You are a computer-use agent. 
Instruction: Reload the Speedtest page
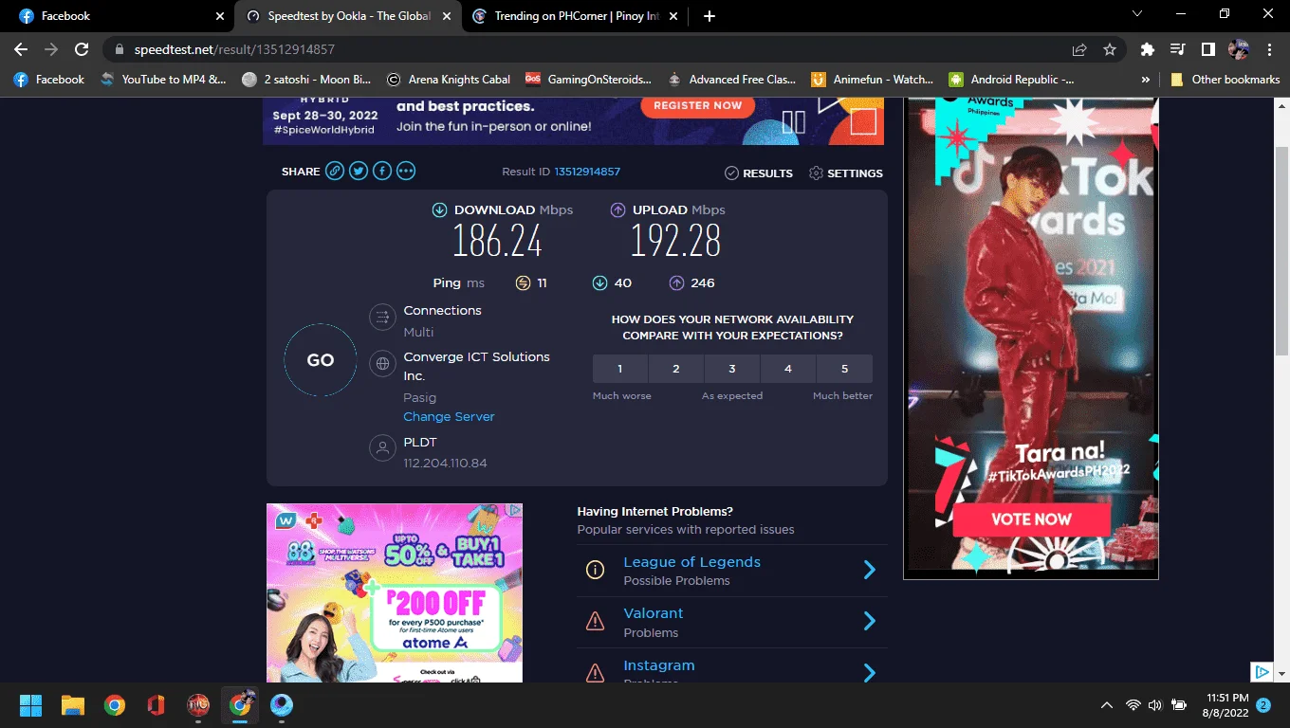coord(82,49)
